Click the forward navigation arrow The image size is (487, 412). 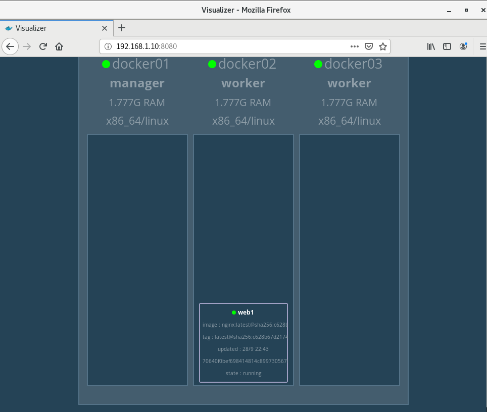click(27, 46)
